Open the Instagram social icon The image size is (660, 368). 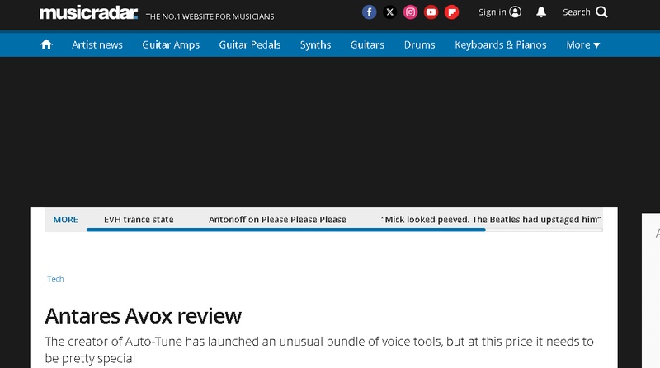[x=410, y=12]
